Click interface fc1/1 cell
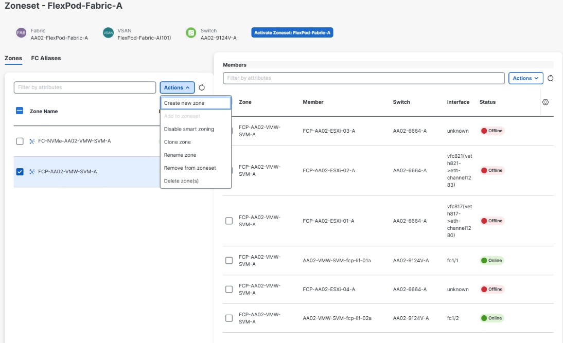The image size is (563, 343). (452, 261)
